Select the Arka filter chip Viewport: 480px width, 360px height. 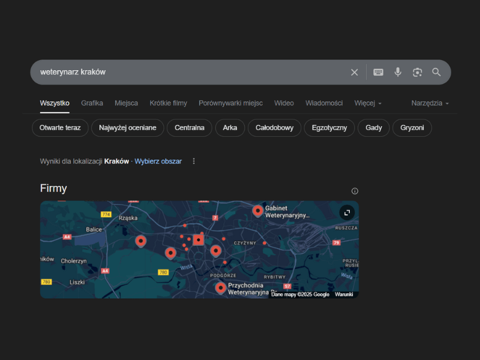tap(230, 128)
